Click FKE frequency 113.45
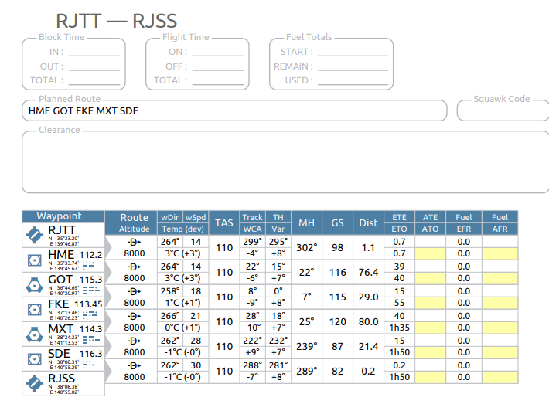549x404 pixels. pyautogui.click(x=88, y=304)
